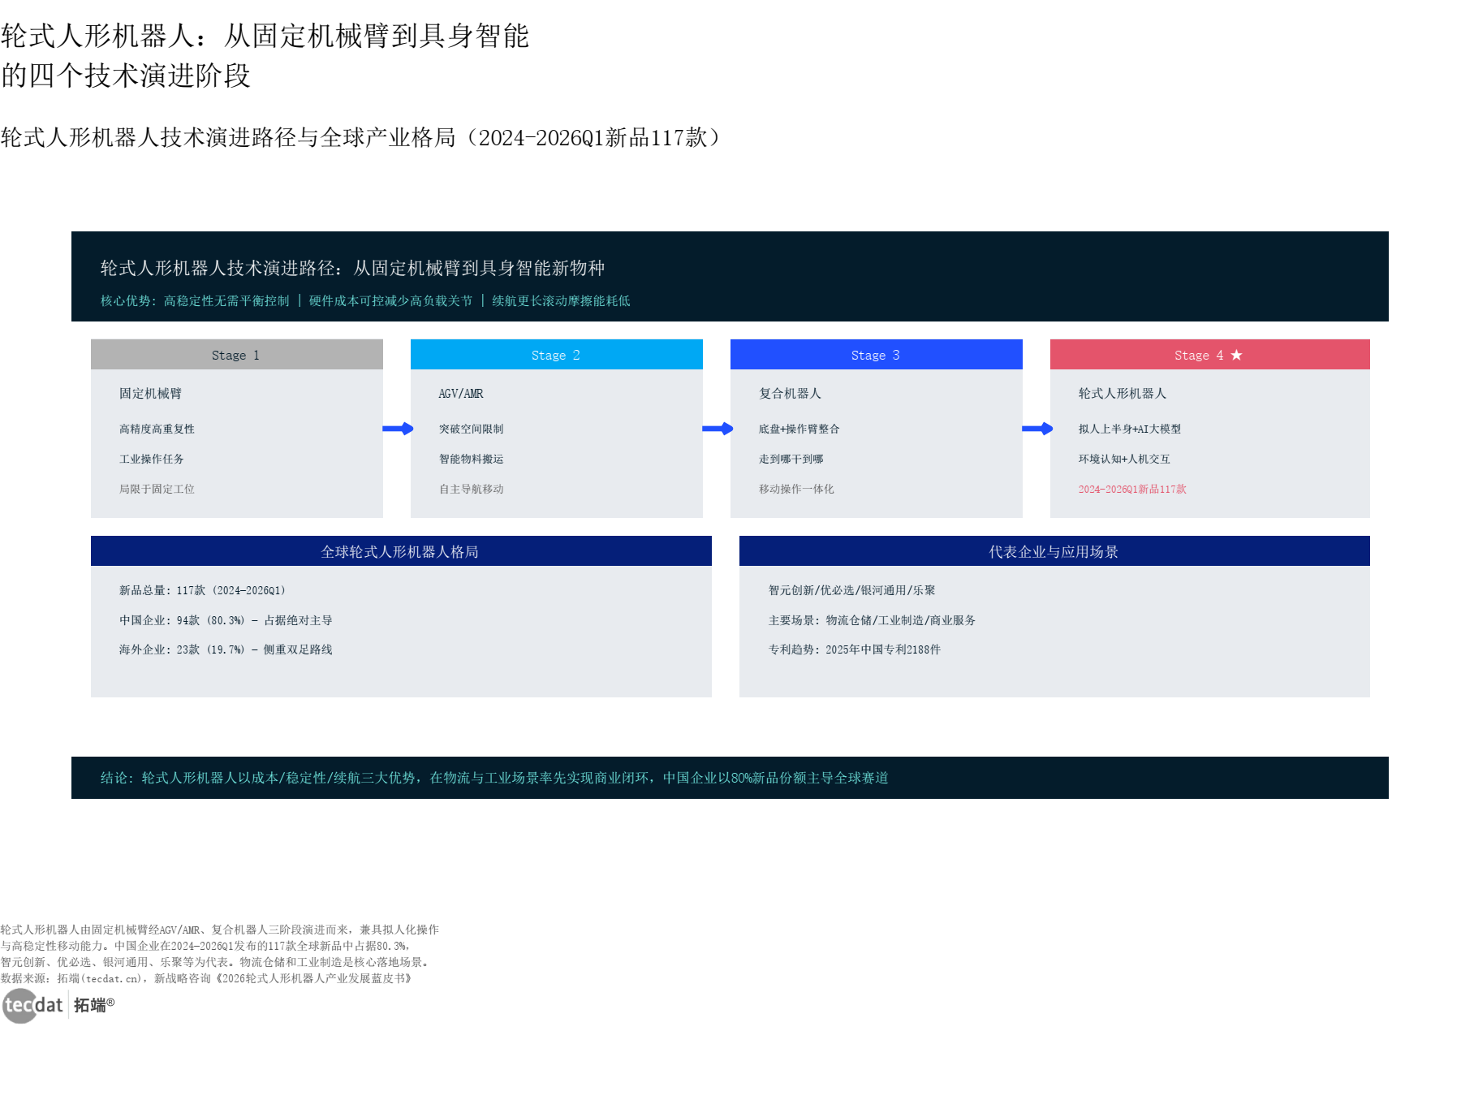Select the Stage 1 header
The image size is (1461, 1096).
tap(237, 355)
